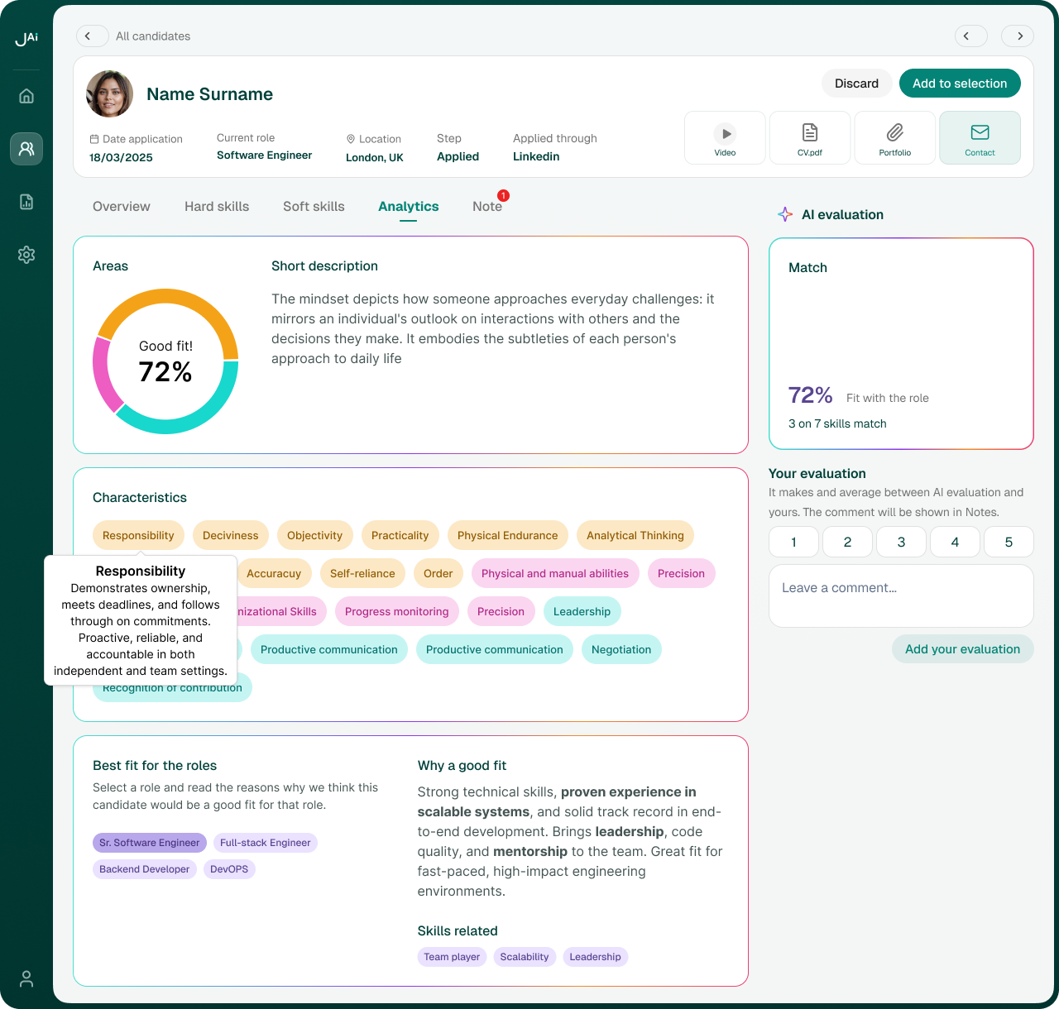This screenshot has height=1009, width=1059.
Task: Select rating 1 in Your evaluation
Action: tap(793, 542)
